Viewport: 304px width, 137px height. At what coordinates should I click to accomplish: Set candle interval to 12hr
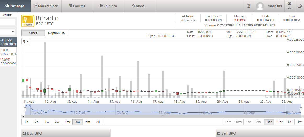click(x=279, y=122)
